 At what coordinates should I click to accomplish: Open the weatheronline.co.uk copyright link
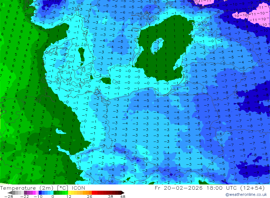[246, 194]
